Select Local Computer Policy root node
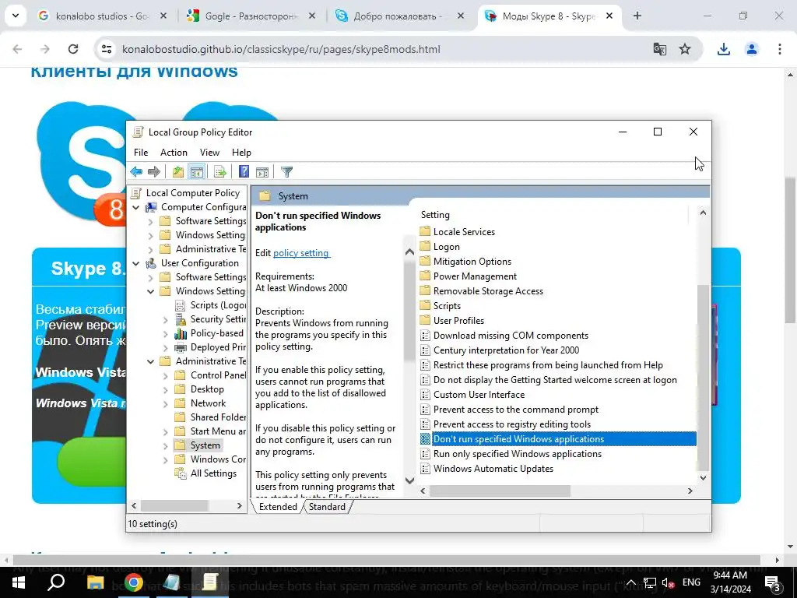 point(193,193)
